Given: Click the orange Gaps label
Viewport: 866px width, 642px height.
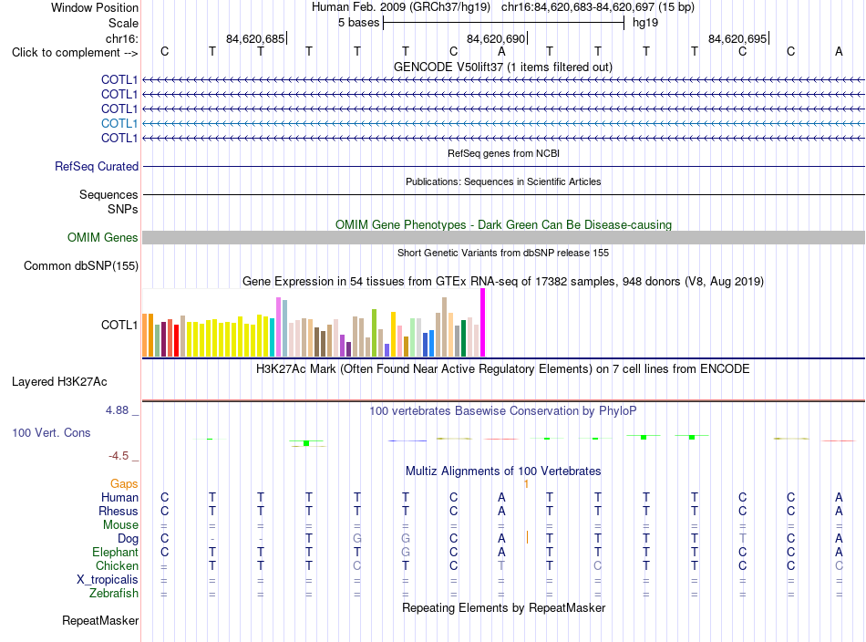Looking at the screenshot, I should pos(124,484).
